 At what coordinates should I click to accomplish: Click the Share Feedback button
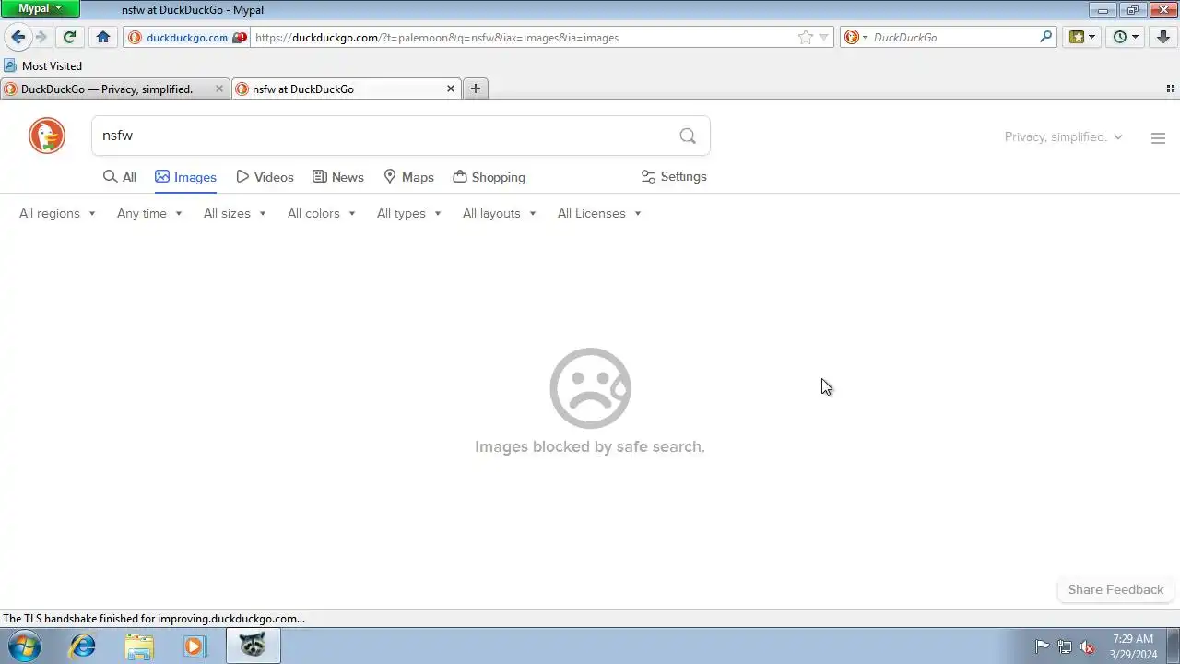coord(1115,589)
